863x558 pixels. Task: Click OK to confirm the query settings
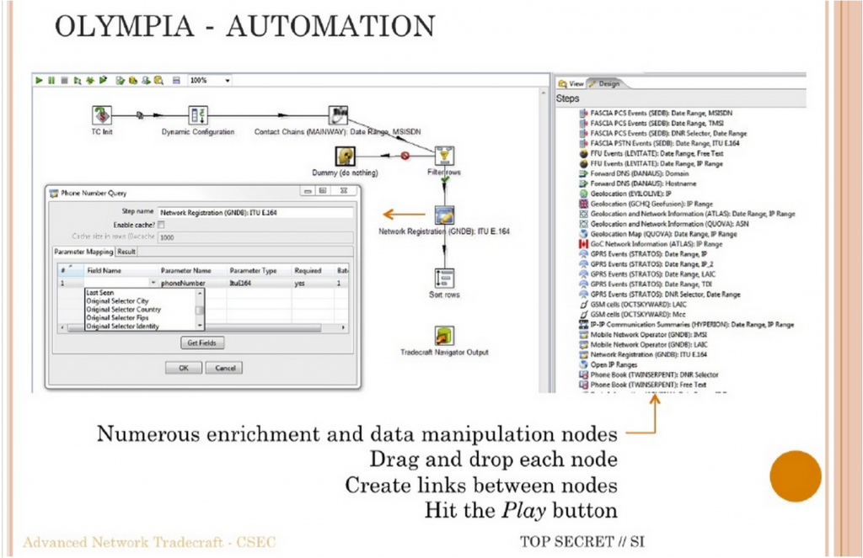184,367
